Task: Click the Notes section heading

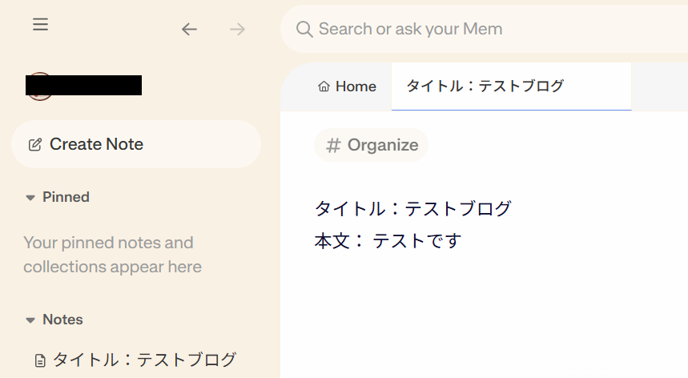Action: [62, 320]
